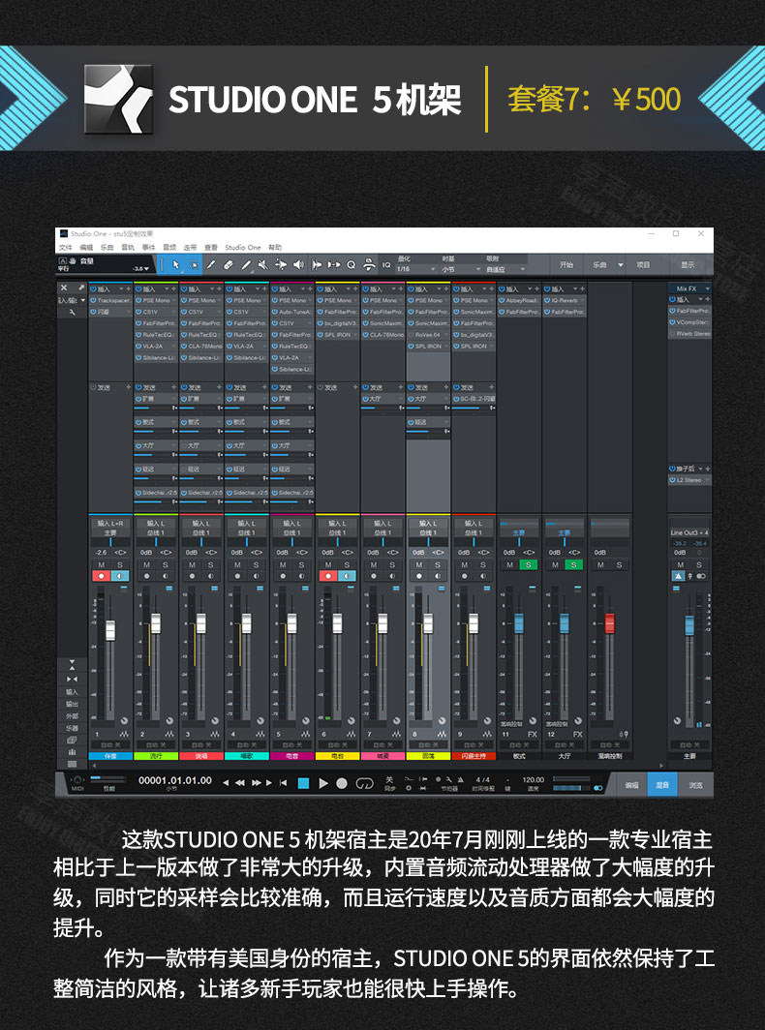Detach the mixer with the arrow icon
765x1030 pixels.
(81, 288)
